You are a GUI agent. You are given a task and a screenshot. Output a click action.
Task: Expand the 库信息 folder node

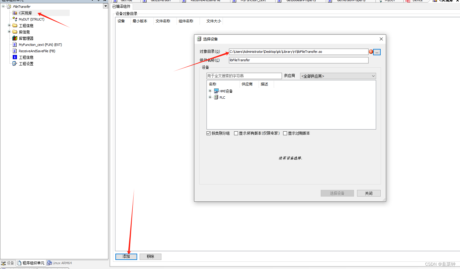coord(9,32)
